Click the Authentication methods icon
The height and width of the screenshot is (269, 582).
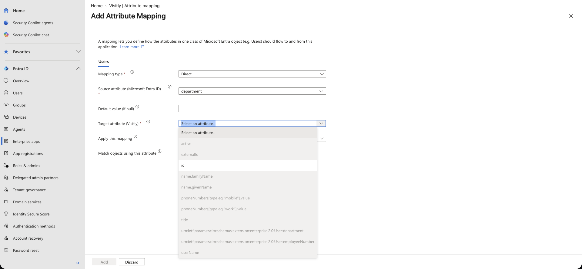pos(6,226)
